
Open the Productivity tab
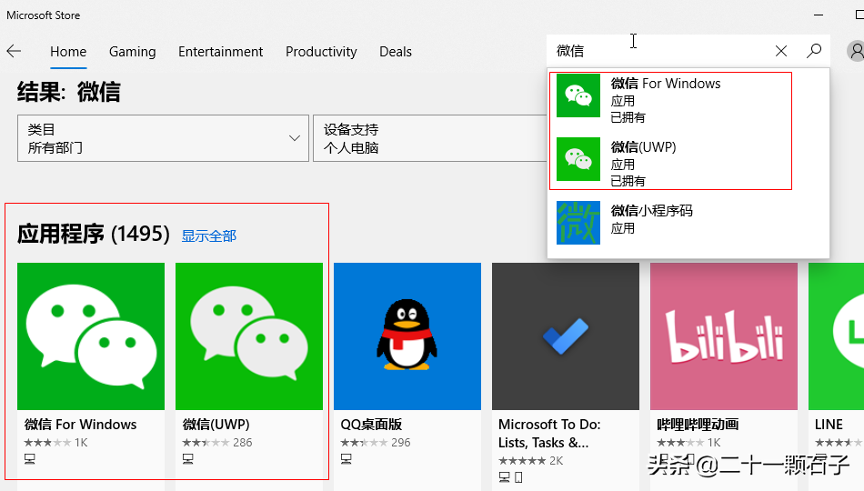[321, 52]
